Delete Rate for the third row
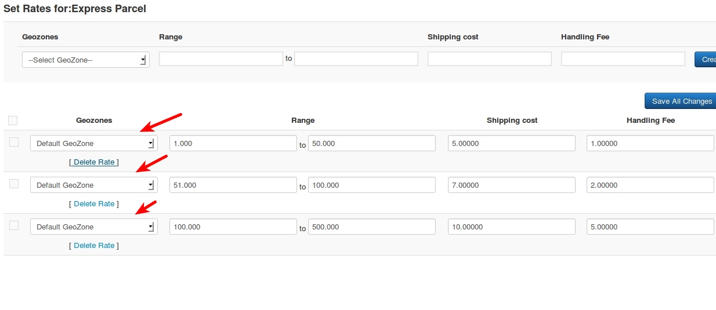716x310 pixels. pos(94,246)
